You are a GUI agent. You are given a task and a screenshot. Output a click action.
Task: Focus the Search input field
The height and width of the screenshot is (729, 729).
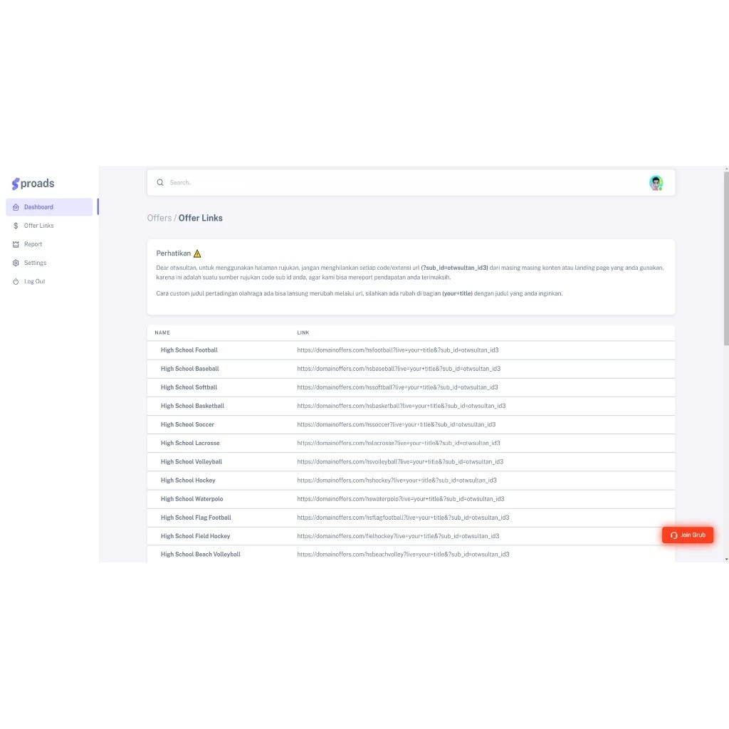click(x=404, y=183)
